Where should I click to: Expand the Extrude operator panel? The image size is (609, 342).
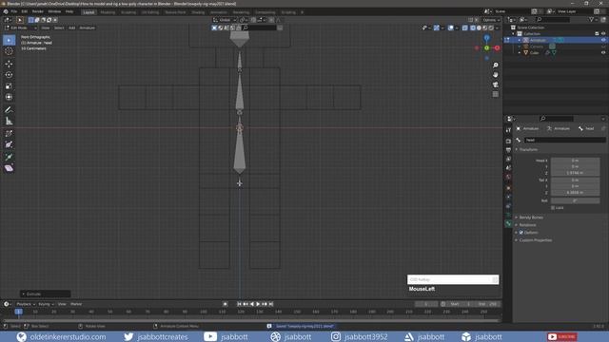click(45, 294)
